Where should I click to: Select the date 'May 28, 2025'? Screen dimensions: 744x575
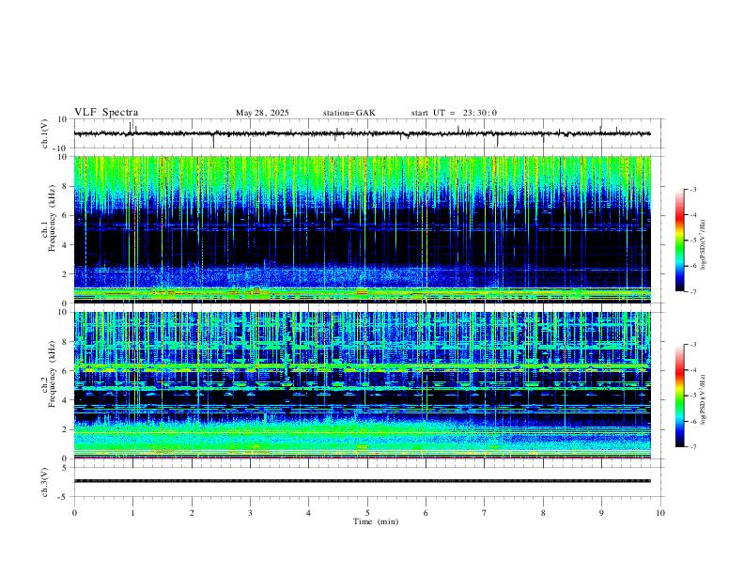coord(262,113)
